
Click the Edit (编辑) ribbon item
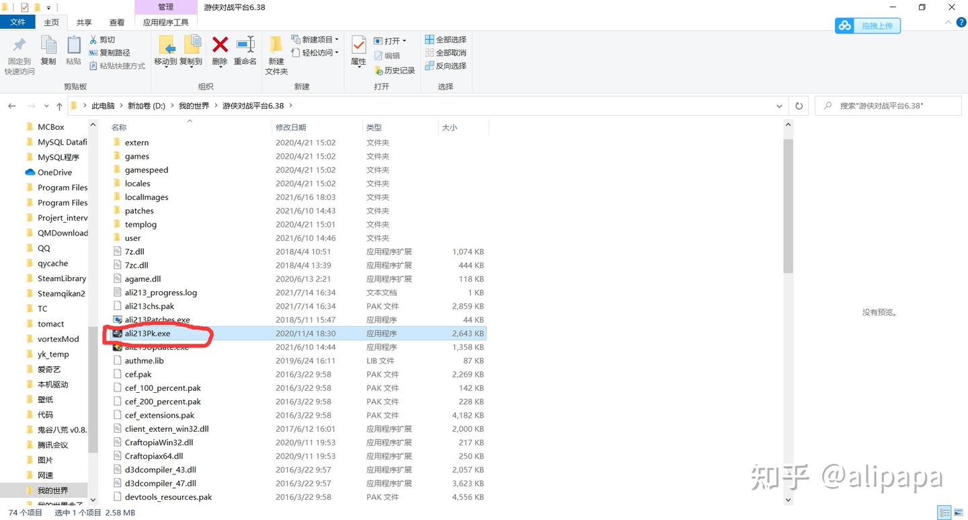(x=387, y=56)
